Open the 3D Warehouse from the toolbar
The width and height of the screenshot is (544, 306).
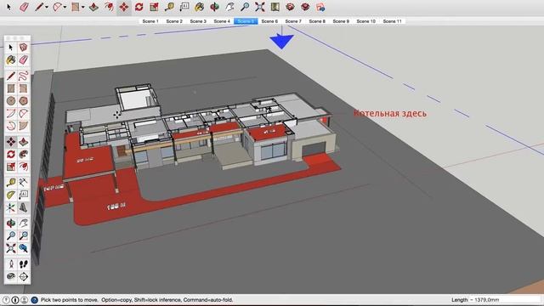pyautogui.click(x=290, y=7)
